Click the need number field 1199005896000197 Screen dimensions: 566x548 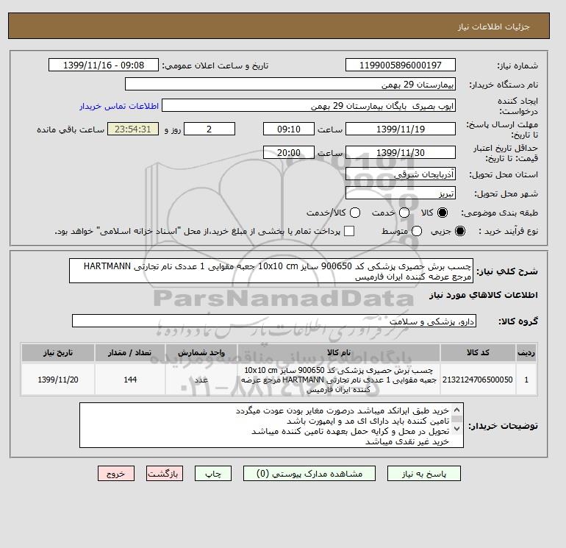[401, 65]
